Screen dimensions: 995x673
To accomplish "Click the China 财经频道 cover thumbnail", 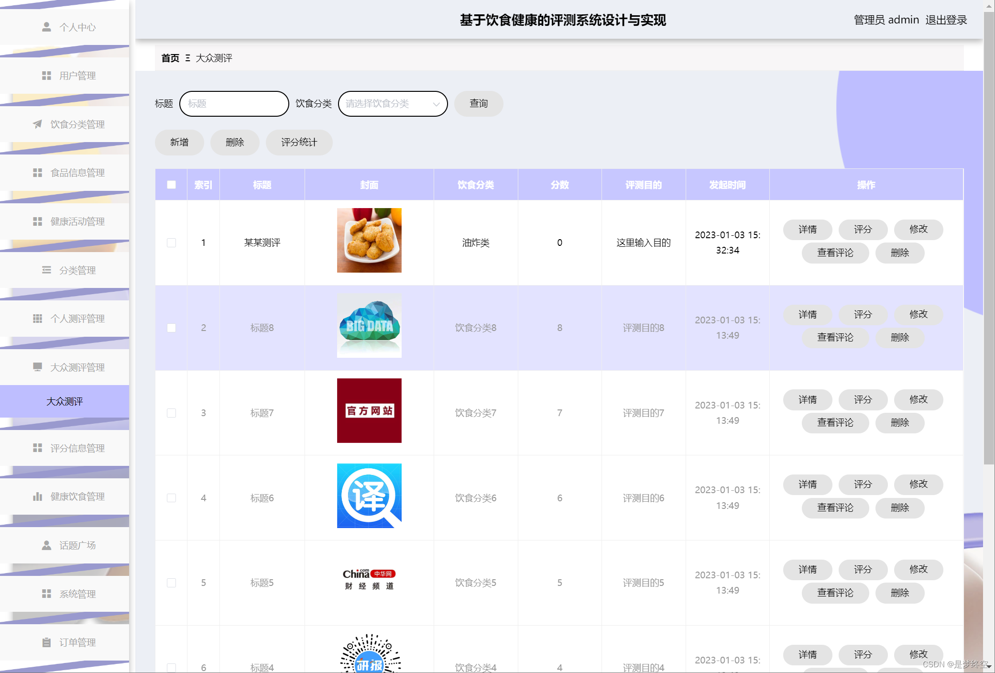I will [x=369, y=580].
